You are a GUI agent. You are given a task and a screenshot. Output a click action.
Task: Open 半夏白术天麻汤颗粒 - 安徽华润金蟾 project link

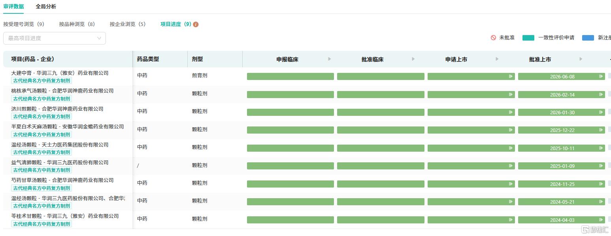click(x=68, y=126)
